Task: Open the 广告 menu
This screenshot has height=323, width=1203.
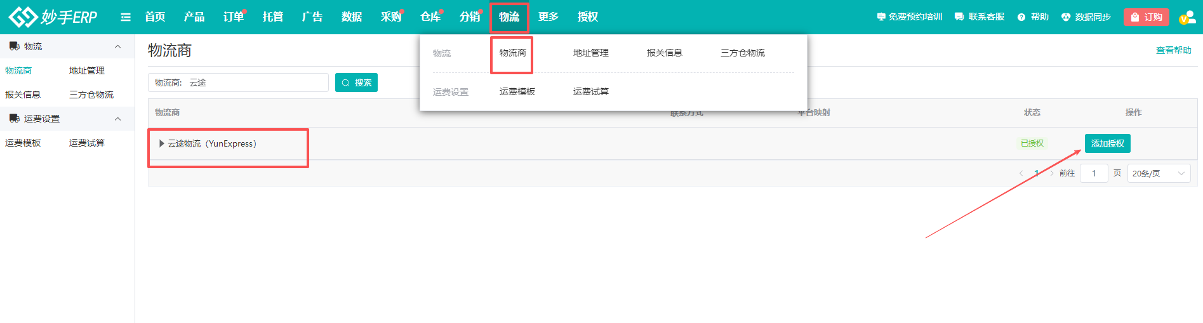Action: point(312,17)
